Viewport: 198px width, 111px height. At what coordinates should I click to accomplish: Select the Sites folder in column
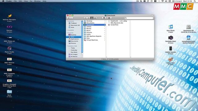(94, 38)
